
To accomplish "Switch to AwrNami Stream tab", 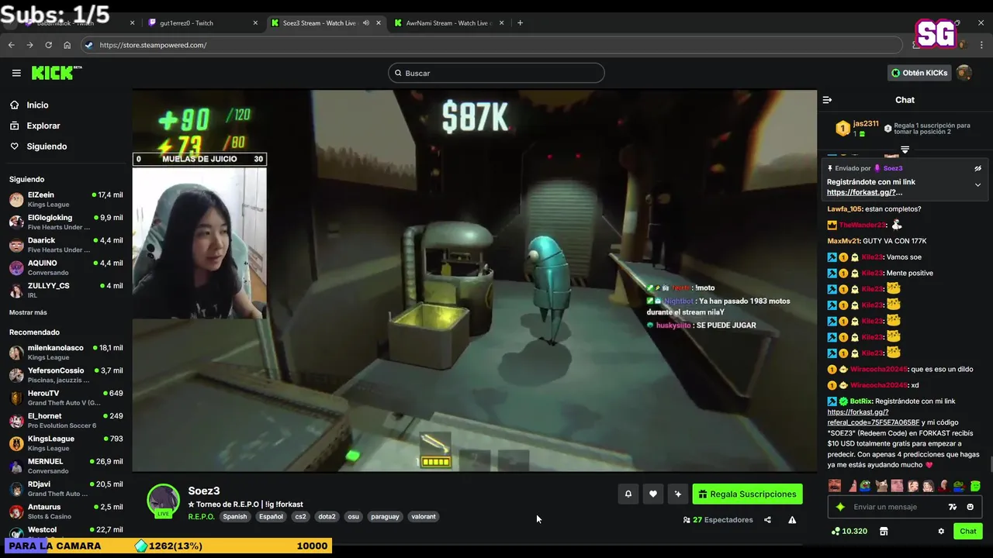I will (448, 23).
